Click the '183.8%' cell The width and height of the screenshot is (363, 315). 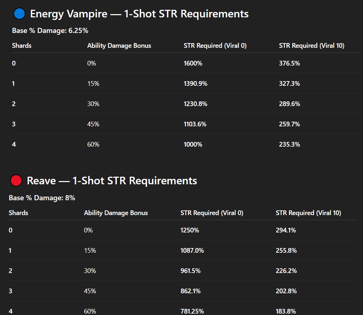coord(286,311)
